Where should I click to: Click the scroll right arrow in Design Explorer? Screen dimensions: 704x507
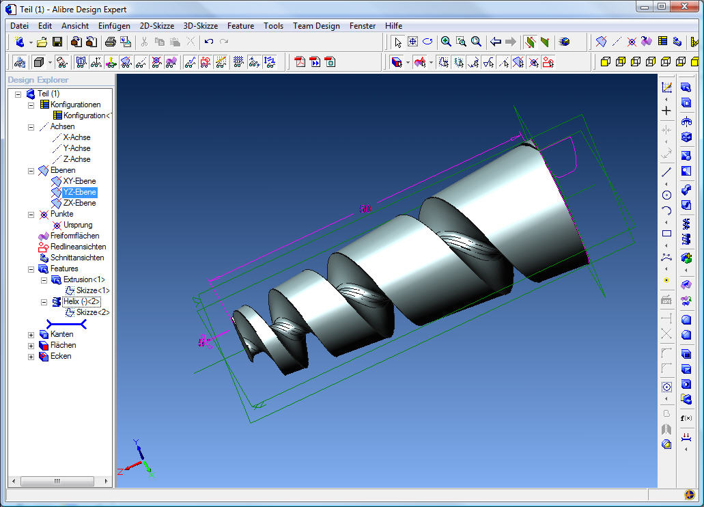(x=106, y=481)
